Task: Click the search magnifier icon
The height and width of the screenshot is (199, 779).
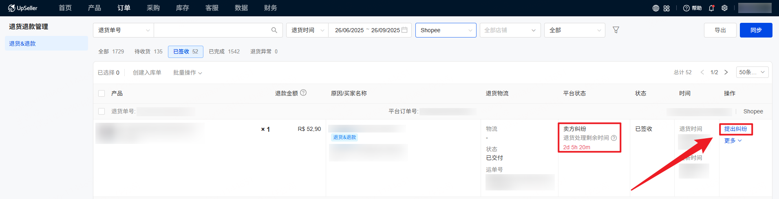Action: pyautogui.click(x=274, y=30)
